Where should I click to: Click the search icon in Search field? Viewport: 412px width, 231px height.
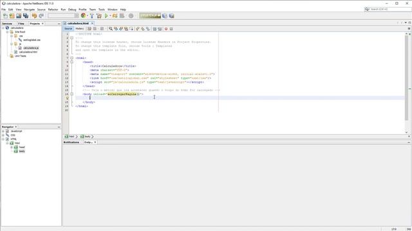(367, 9)
